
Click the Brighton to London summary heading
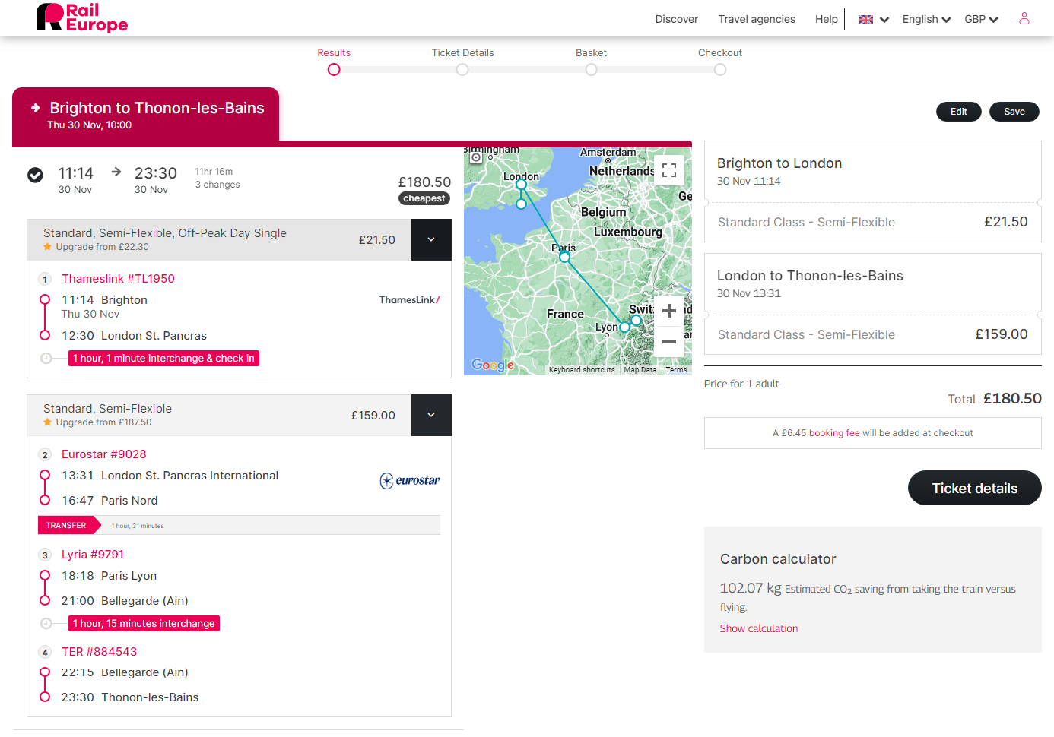point(779,163)
